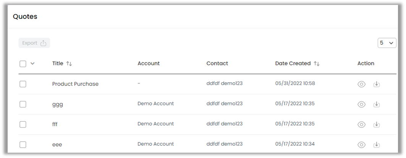Download the Product Purchase quote
Image resolution: width=406 pixels, height=158 pixels.
pos(377,84)
